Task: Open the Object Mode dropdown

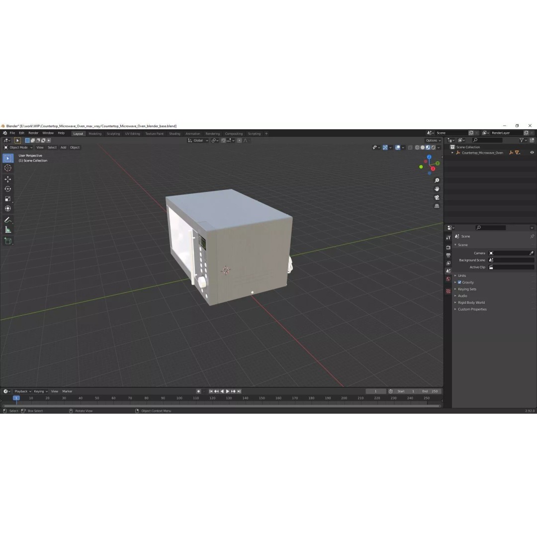Action: 18,148
